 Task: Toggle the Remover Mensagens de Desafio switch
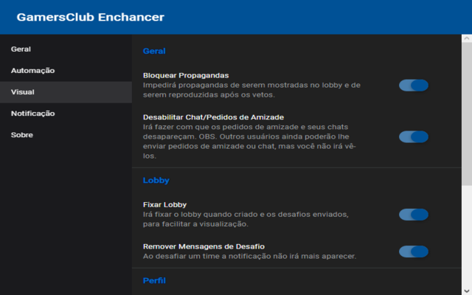(x=414, y=251)
